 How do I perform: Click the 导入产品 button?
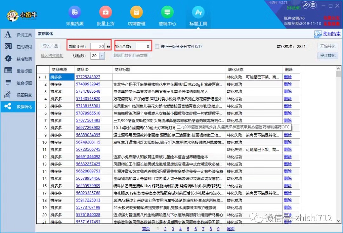point(50,46)
